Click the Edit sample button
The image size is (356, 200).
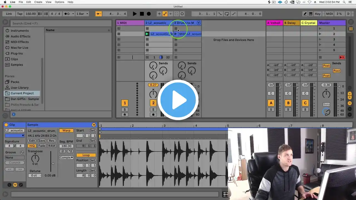point(32,141)
